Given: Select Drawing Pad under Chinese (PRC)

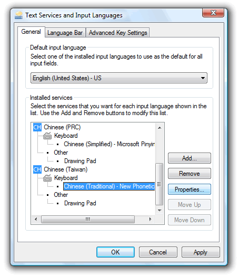Looking at the screenshot, I should pyautogui.click(x=80, y=161).
